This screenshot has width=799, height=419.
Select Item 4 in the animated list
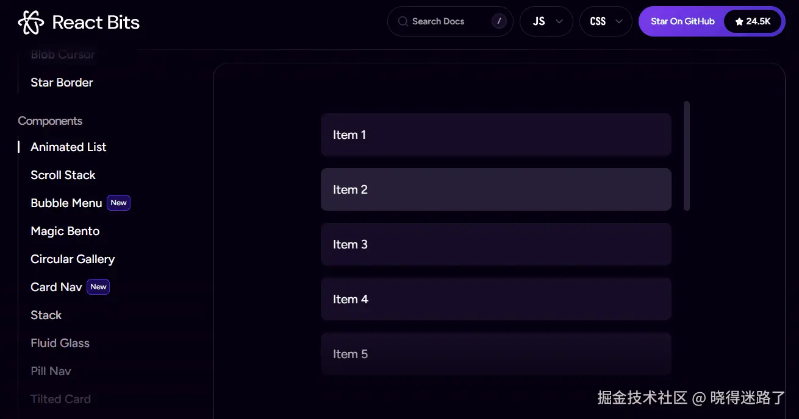coord(496,299)
